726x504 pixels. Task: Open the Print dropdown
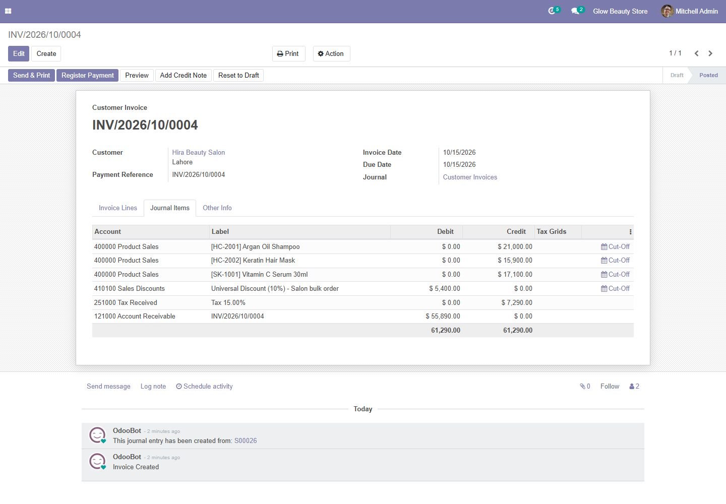pyautogui.click(x=288, y=54)
